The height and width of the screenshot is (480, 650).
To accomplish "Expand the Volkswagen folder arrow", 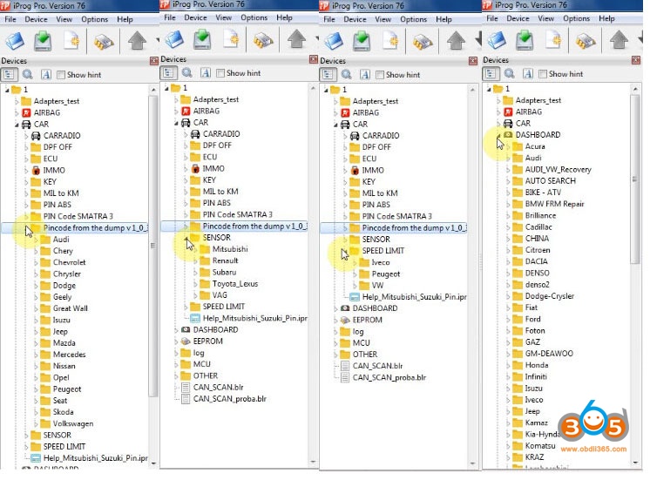I will point(36,423).
